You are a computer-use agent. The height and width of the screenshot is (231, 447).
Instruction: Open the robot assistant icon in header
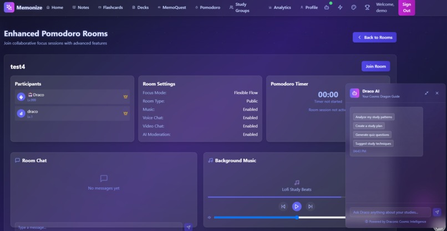[327, 8]
